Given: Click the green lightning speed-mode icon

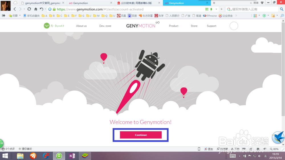Looking at the screenshot, I should coord(211,9).
